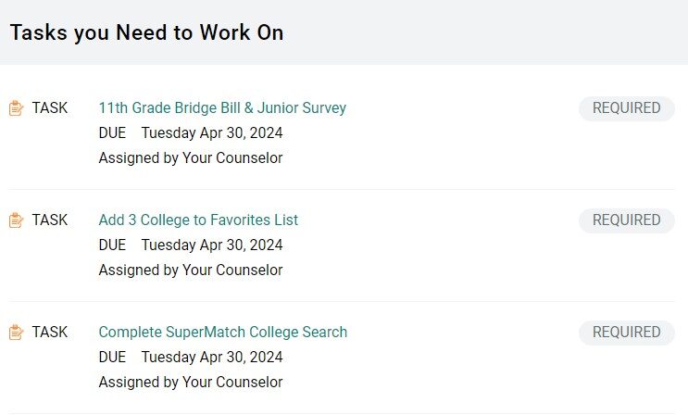
Task: Open Add 3 College to Favorites List
Action: point(198,220)
